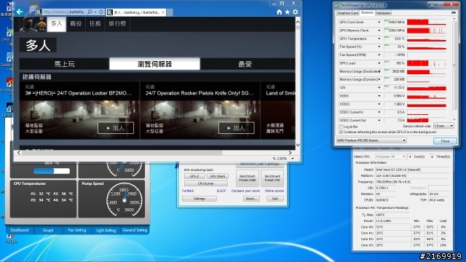Expand VDDC Current In sensor dropdown
The image size is (466, 262).
(379, 112)
